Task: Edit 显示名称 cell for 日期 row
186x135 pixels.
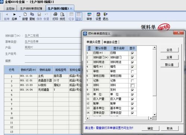Action: (119, 53)
